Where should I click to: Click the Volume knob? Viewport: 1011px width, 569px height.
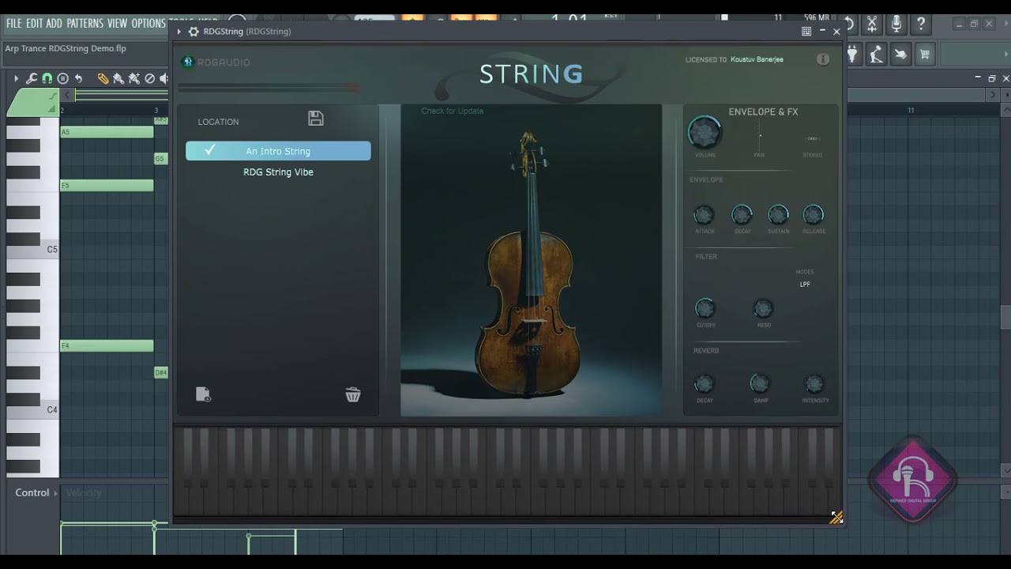[704, 132]
